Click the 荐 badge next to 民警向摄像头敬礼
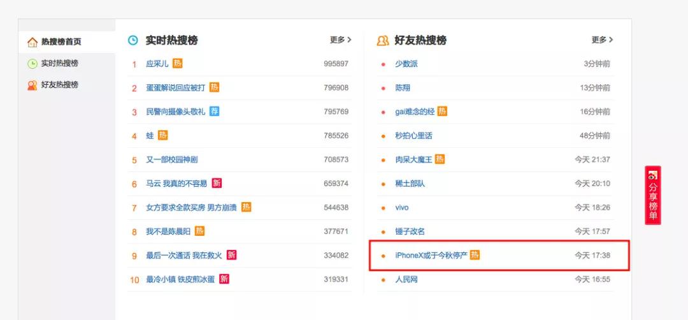This screenshot has height=320, width=688. pos(214,111)
